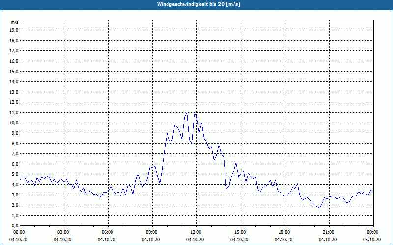Click the 13,0 y-axis label
Viewport: 393px width, 245px height.
pyautogui.click(x=14, y=92)
